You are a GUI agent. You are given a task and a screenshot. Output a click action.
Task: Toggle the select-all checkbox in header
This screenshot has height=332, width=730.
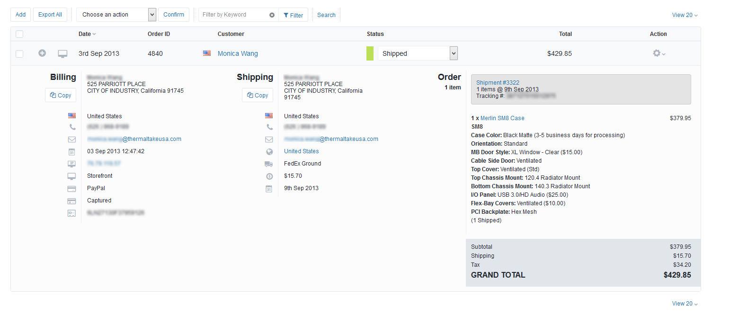[x=19, y=34]
